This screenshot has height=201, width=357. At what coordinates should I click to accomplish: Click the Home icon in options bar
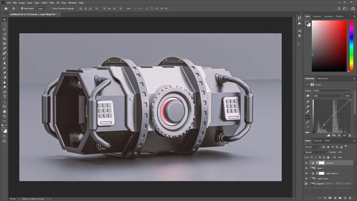tap(6, 8)
